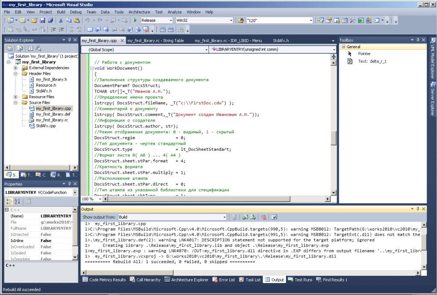Select the Pointer item in Toolbox
The height and width of the screenshot is (295, 437).
(364, 54)
